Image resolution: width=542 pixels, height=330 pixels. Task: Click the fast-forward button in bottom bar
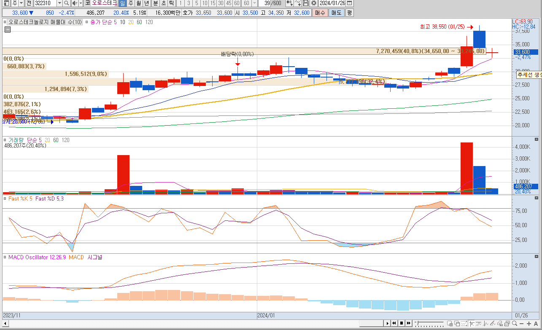[x=409, y=323]
